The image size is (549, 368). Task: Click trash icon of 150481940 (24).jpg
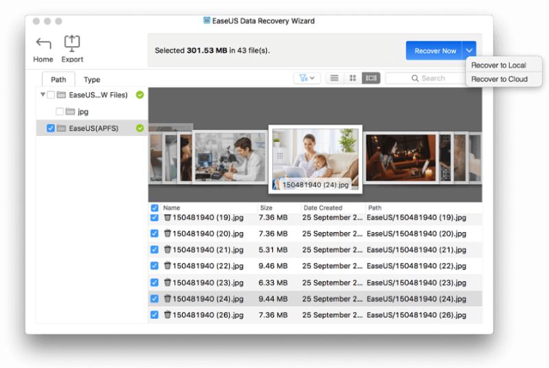[167, 299]
